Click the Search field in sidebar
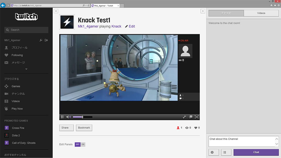This screenshot has height=158, width=281. [x=26, y=30]
